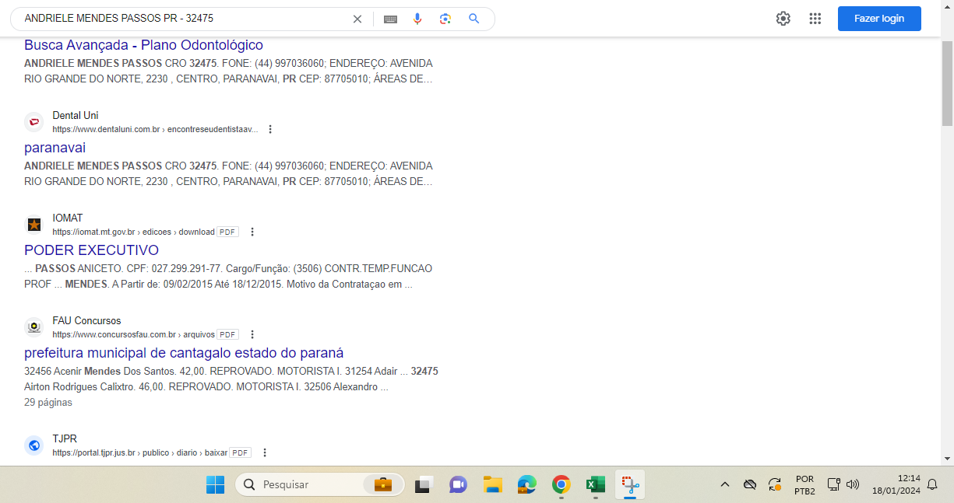This screenshot has height=503, width=954.
Task: Click the iomat.mt.gov.br URL breadcrumb
Action: click(x=133, y=232)
